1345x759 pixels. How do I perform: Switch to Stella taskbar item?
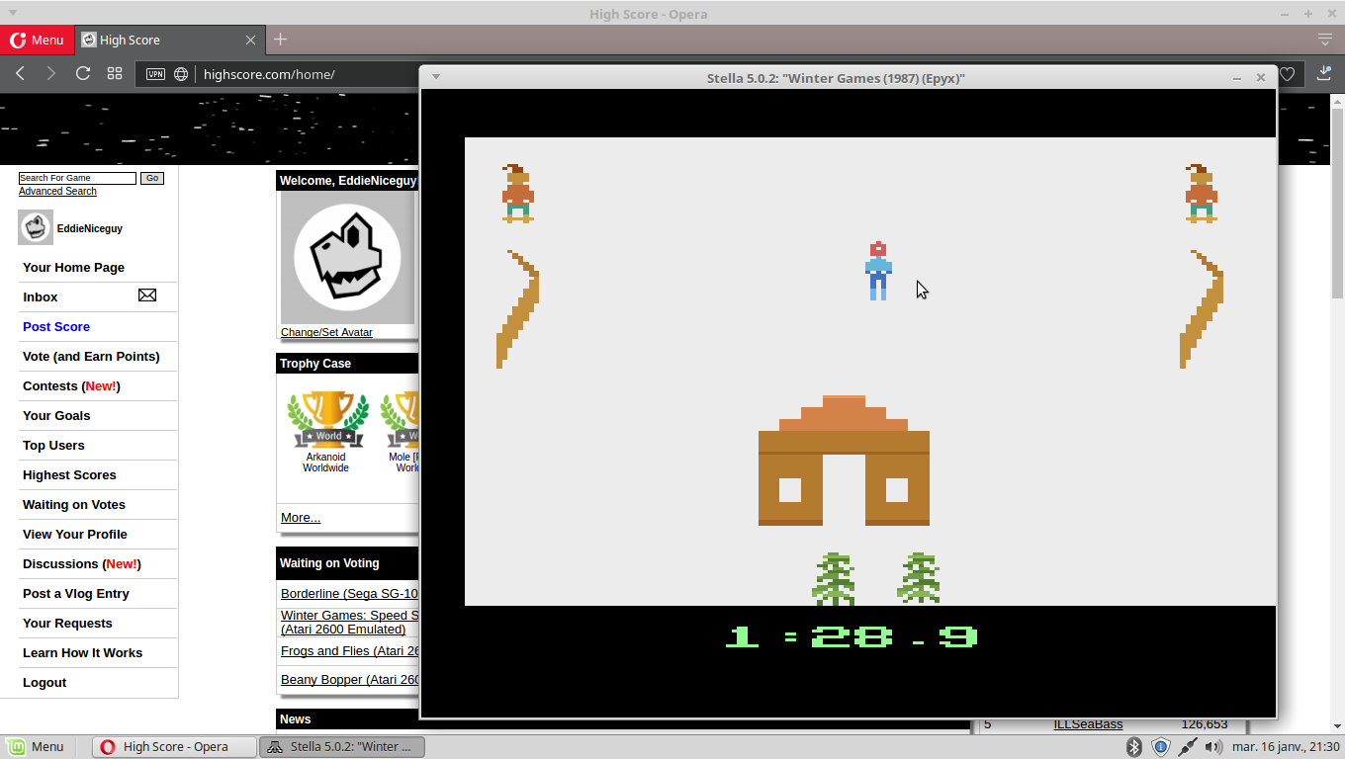point(342,746)
